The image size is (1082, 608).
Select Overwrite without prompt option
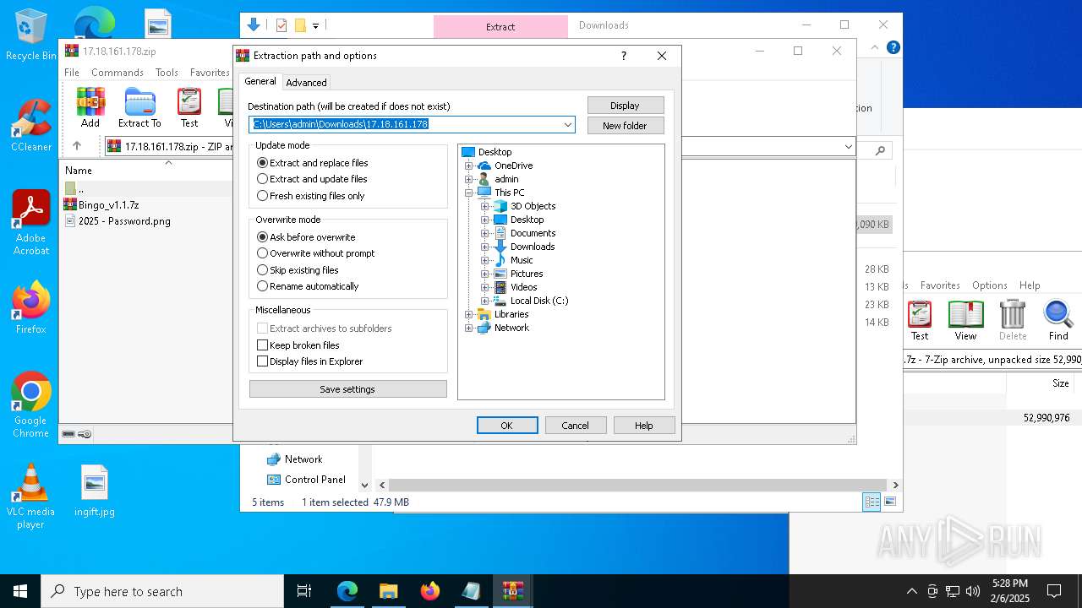point(315,253)
